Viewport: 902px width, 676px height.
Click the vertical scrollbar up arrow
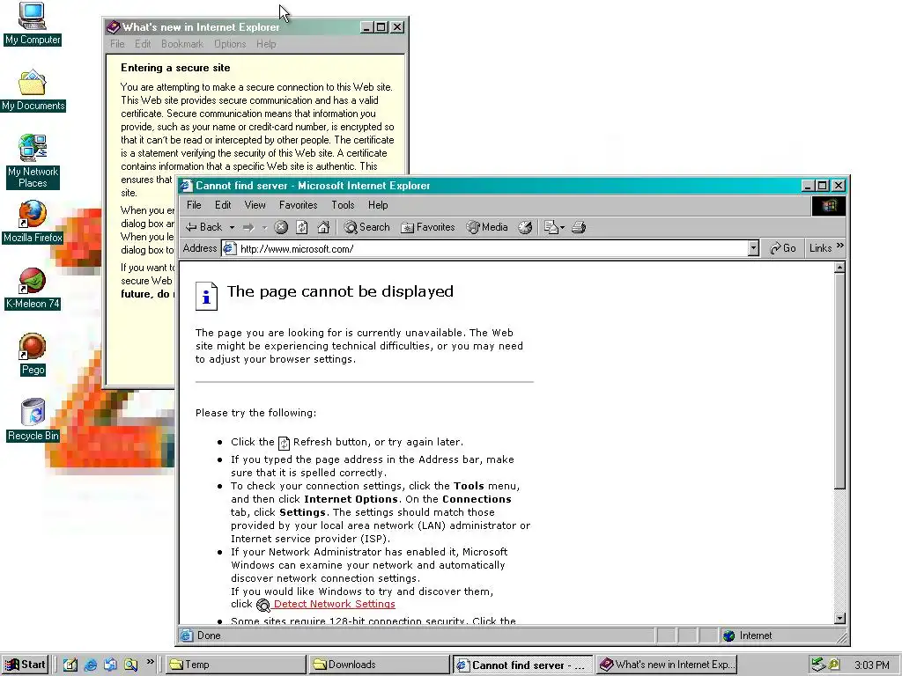coord(839,268)
